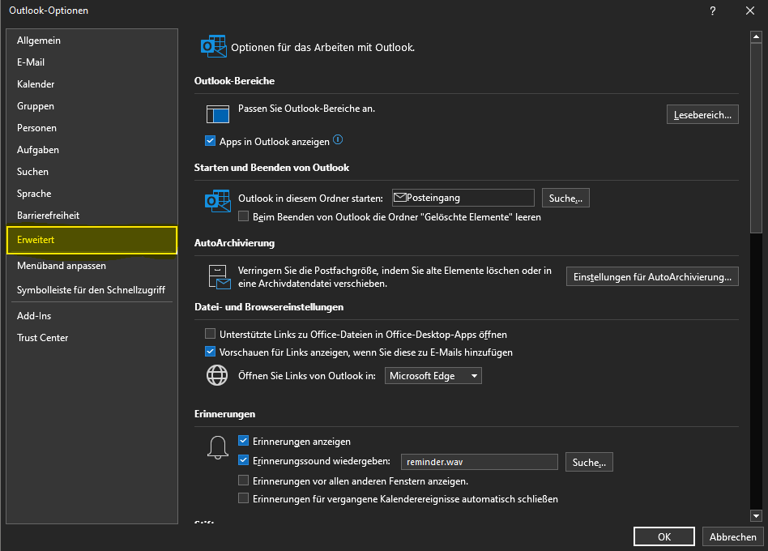Click the reminder.wav sound file field
The height and width of the screenshot is (551, 768).
pos(480,462)
